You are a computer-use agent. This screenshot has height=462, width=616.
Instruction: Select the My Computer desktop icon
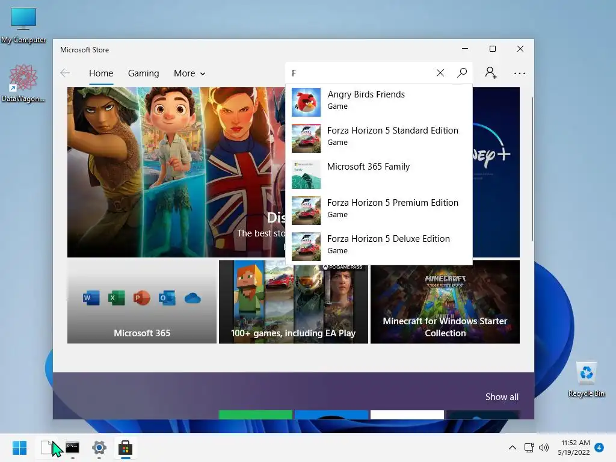(23, 25)
